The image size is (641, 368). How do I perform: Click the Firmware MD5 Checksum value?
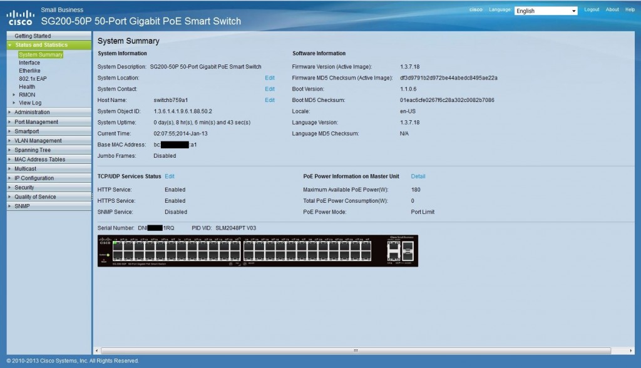(x=448, y=78)
